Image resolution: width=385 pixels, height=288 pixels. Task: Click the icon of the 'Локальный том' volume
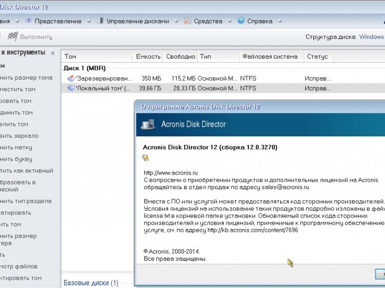tap(71, 88)
